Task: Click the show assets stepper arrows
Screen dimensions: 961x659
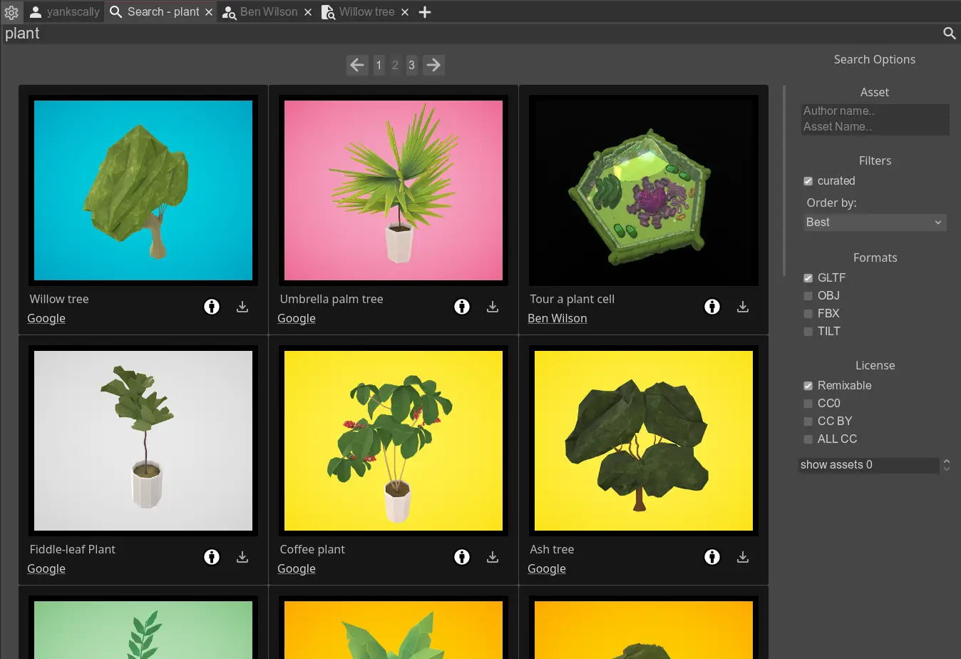Action: pos(947,465)
